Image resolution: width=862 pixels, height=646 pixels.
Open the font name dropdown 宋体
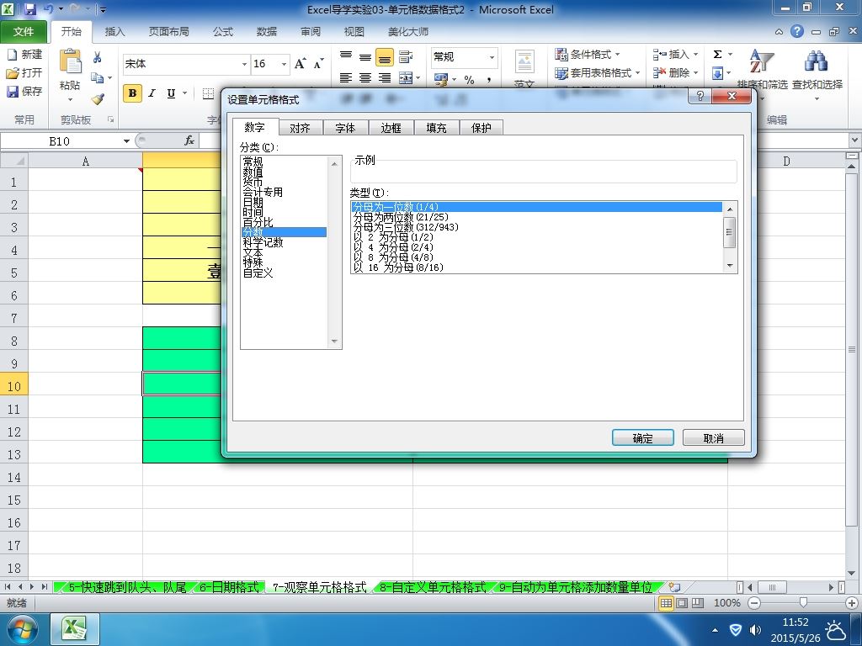pos(244,64)
